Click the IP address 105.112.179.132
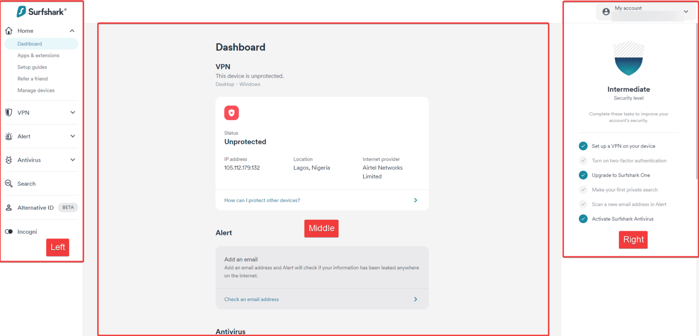Viewport: 699px width, 336px height. 242,168
